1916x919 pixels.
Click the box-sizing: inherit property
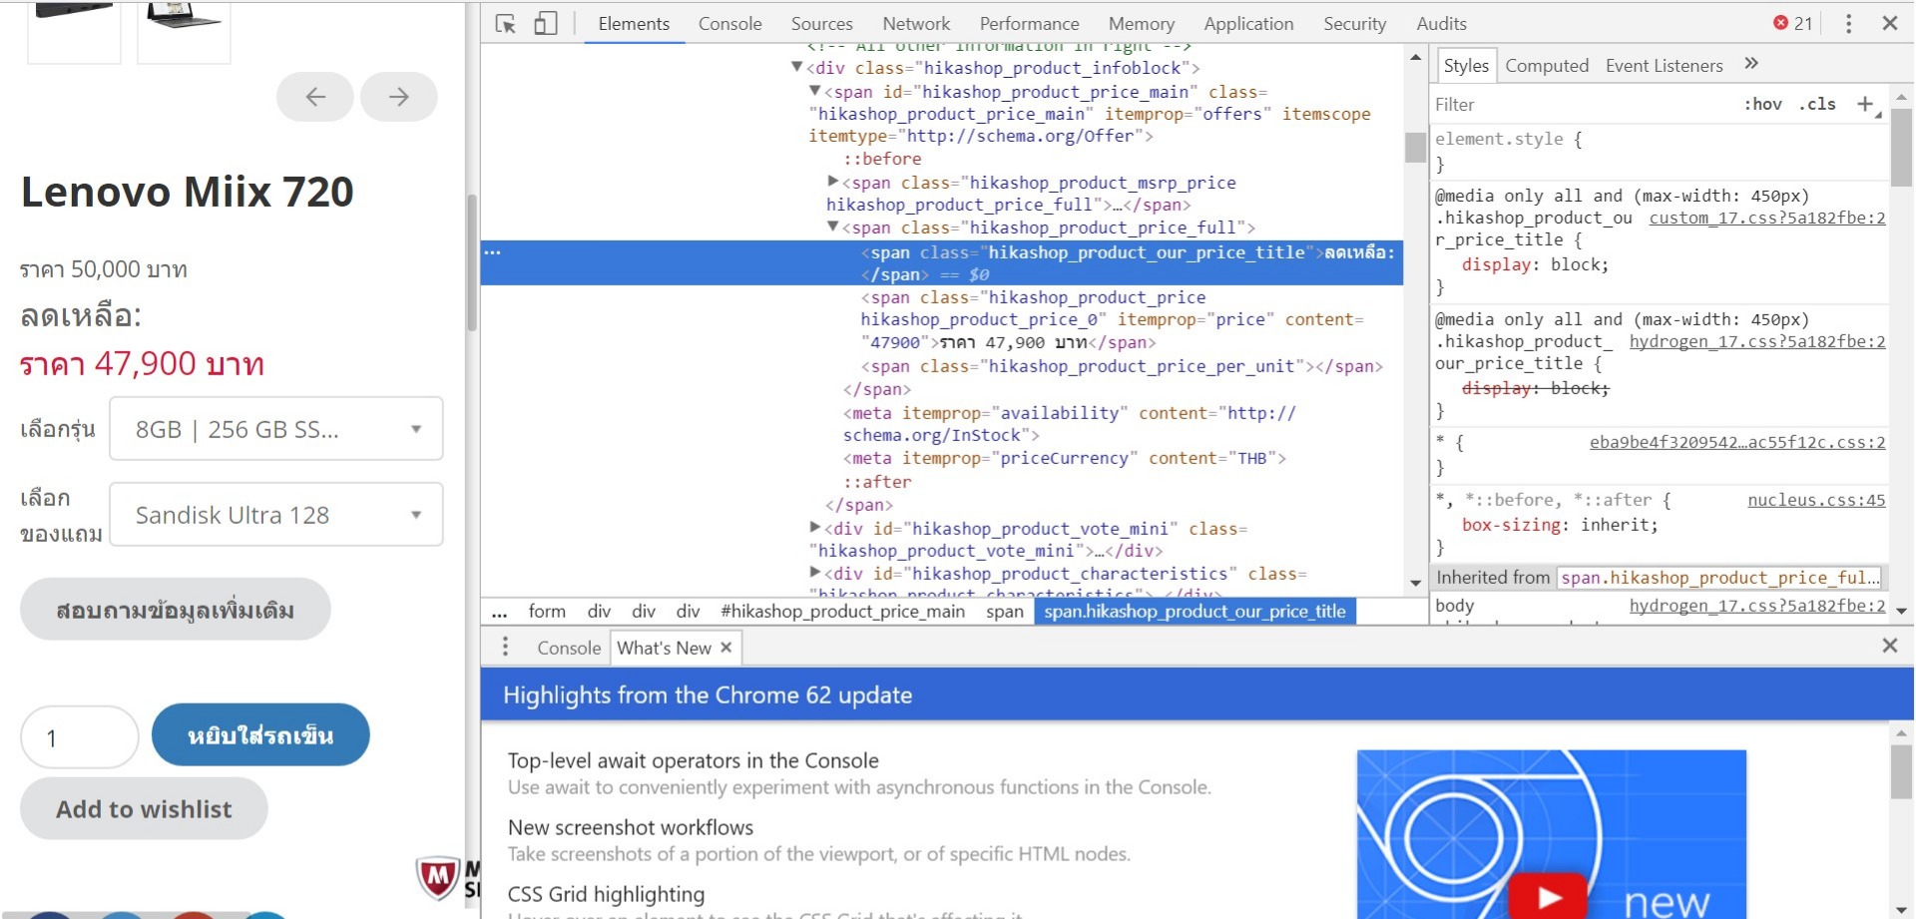1560,525
